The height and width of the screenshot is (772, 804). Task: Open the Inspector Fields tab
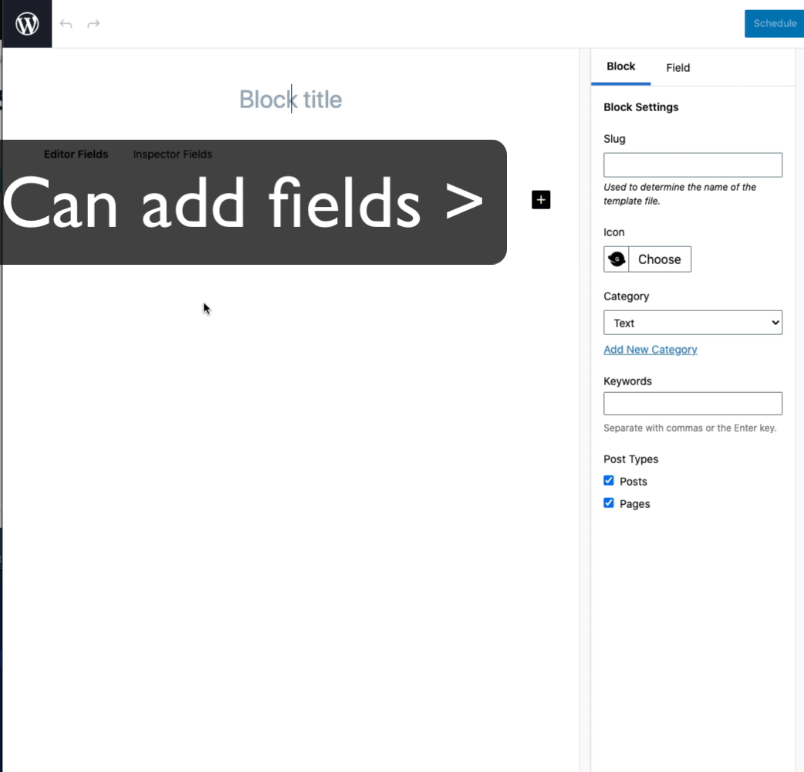click(172, 154)
